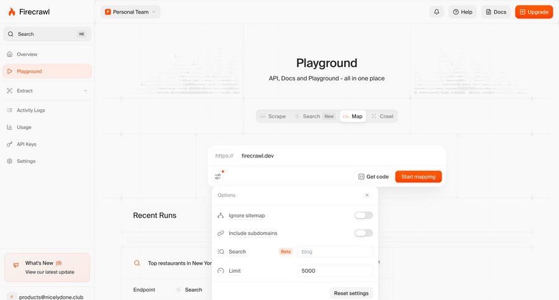Click the URL field containing firecrawl.dev
This screenshot has height=300, width=559.
(x=340, y=156)
